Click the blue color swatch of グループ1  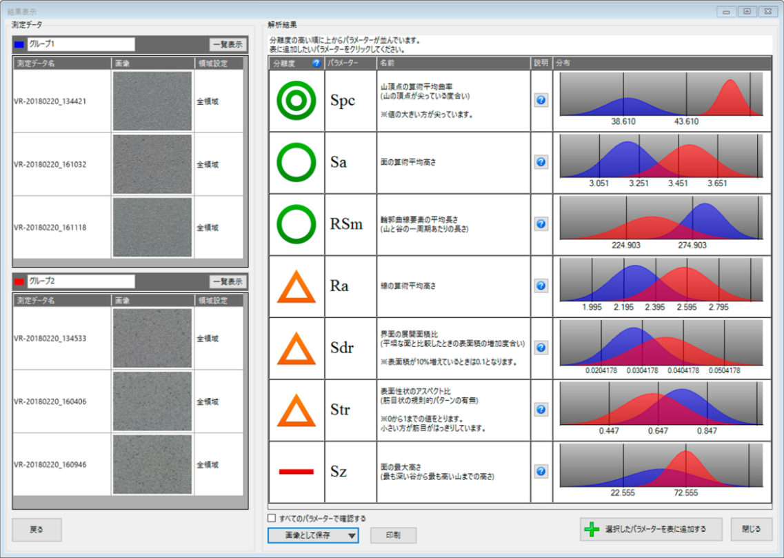tap(19, 45)
